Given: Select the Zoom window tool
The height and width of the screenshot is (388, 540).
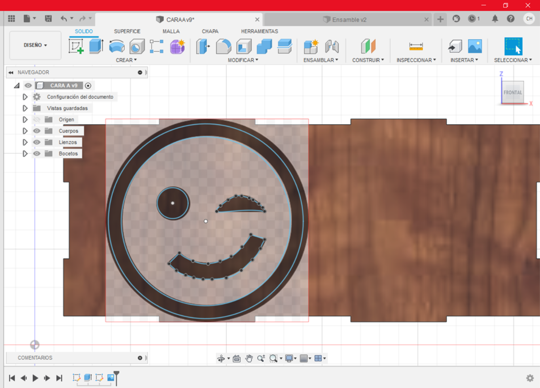Looking at the screenshot, I should (x=274, y=359).
